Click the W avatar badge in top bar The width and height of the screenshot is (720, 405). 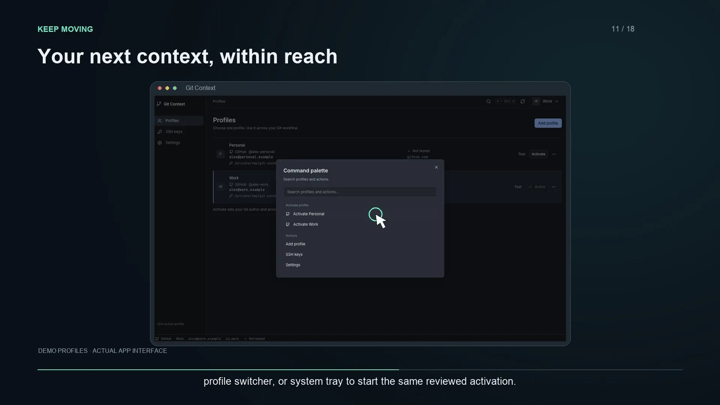(536, 101)
